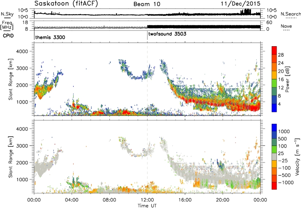Click the '10^5' label beside N.Search
This screenshot has height=208, width=301.
tap(271, 10)
